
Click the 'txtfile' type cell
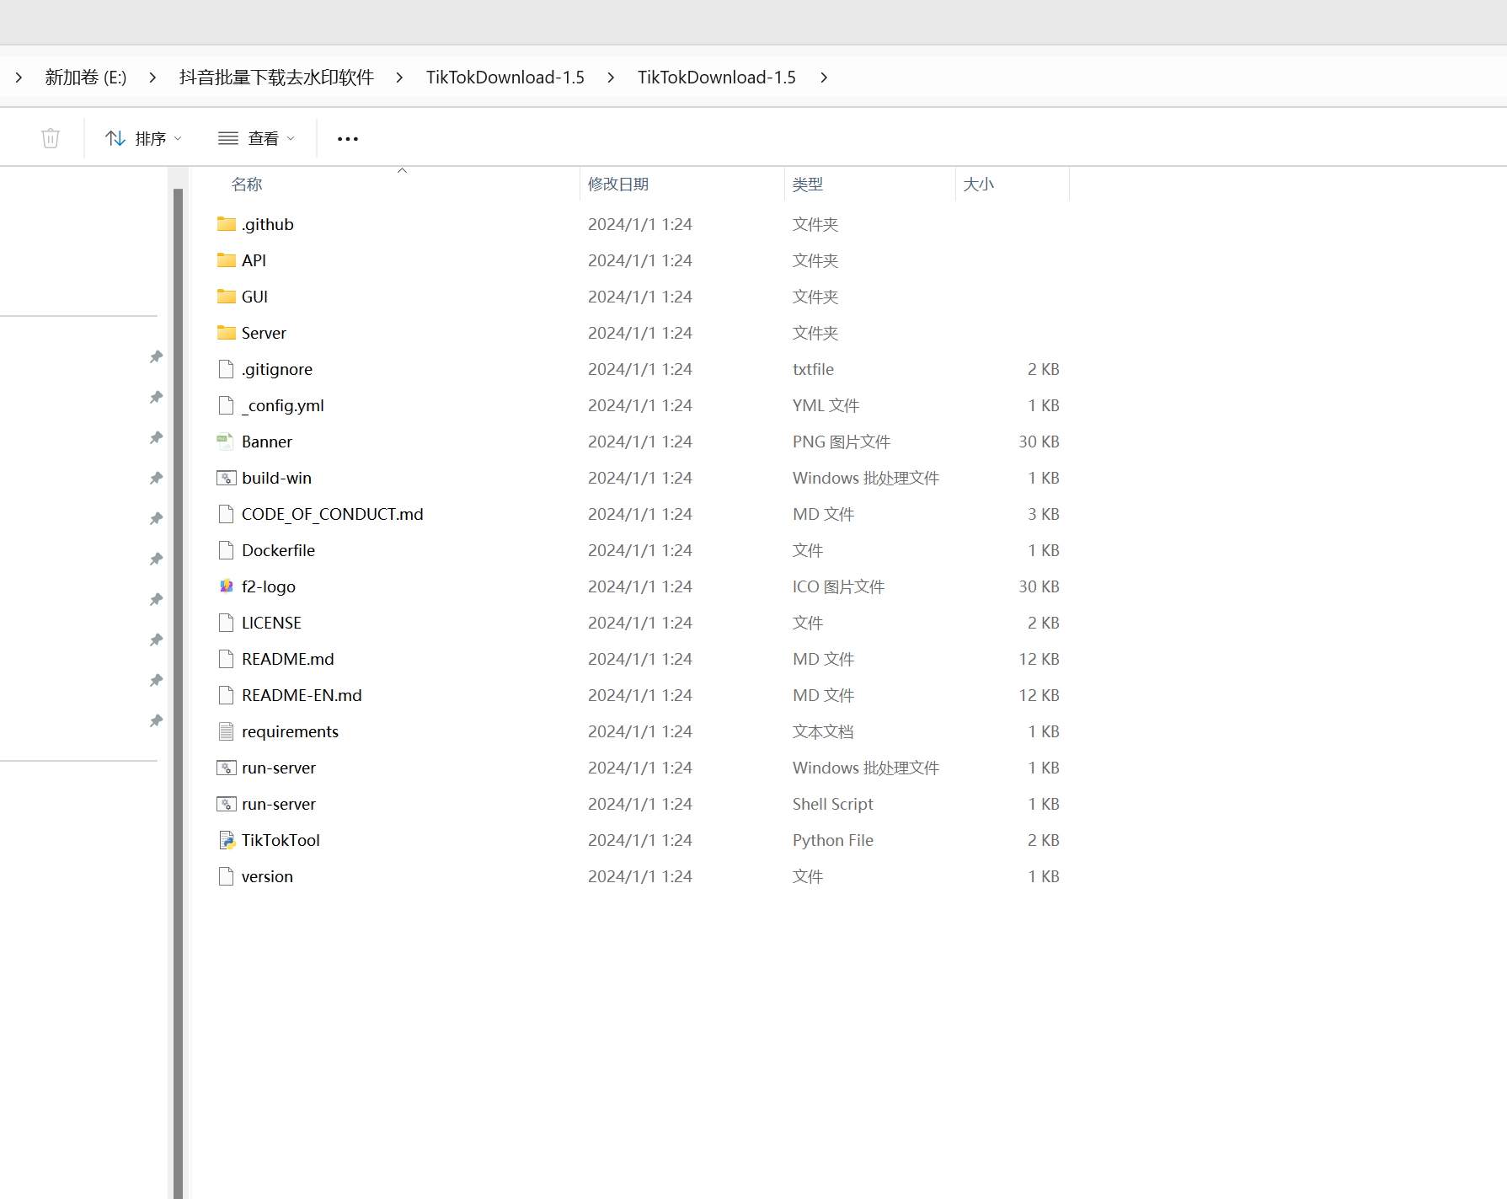pos(813,369)
